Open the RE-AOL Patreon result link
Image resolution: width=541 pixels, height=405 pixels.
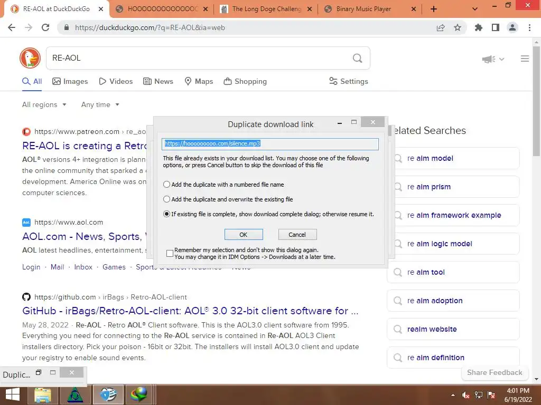point(84,146)
